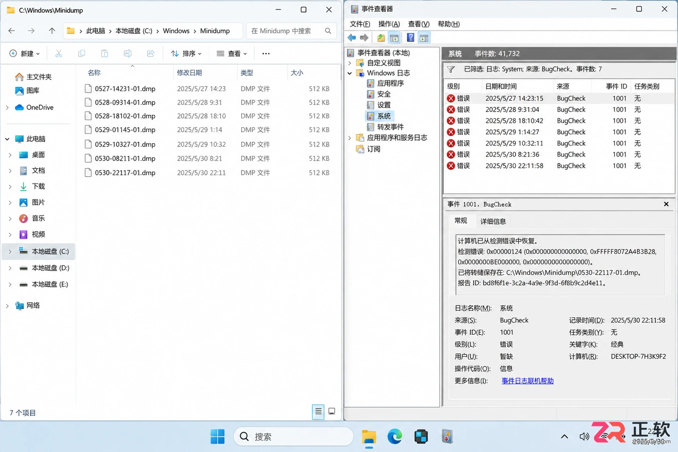Select 本地磁盘 (D:) in the sidebar
Image resolution: width=678 pixels, height=452 pixels.
pyautogui.click(x=50, y=268)
